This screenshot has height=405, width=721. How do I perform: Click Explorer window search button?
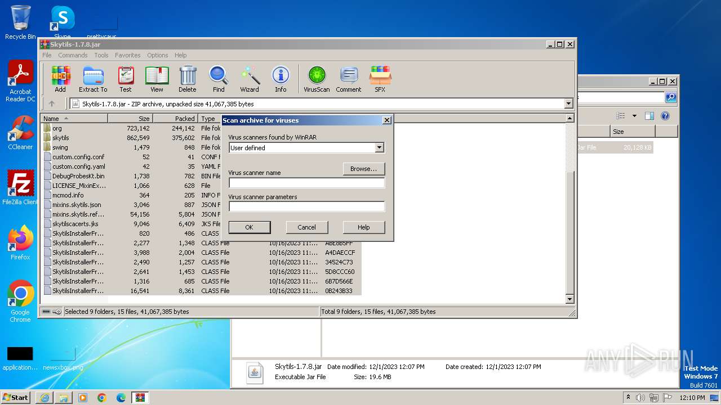pos(670,97)
